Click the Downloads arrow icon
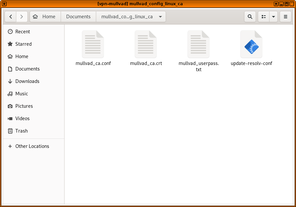 (10, 81)
